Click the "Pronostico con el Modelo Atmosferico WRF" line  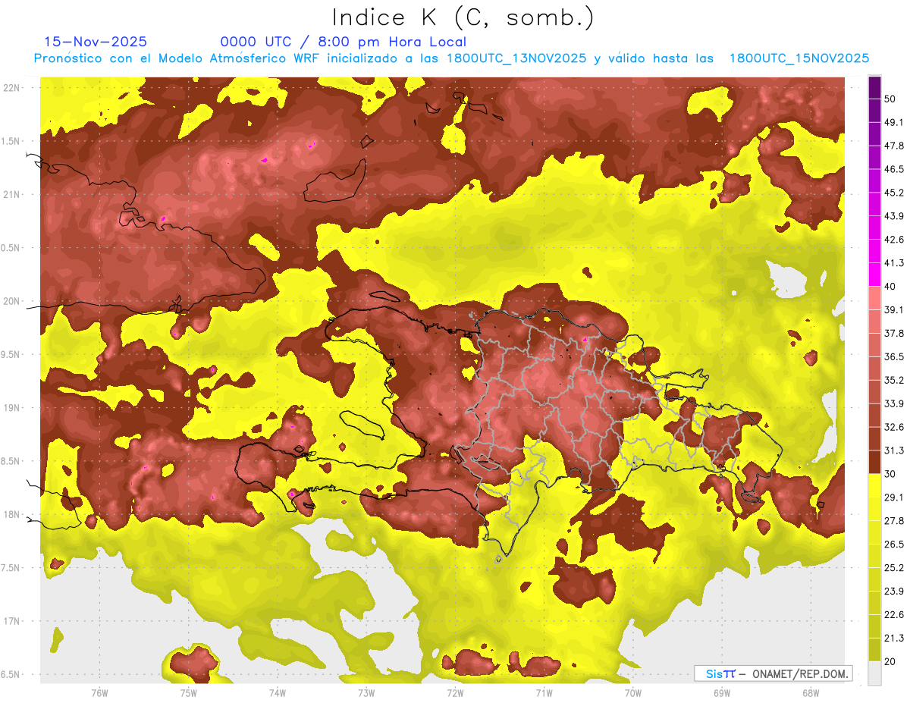point(450,58)
